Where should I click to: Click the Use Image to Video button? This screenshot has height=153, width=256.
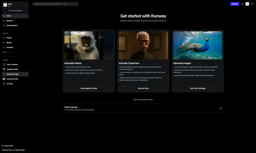[x=89, y=88]
